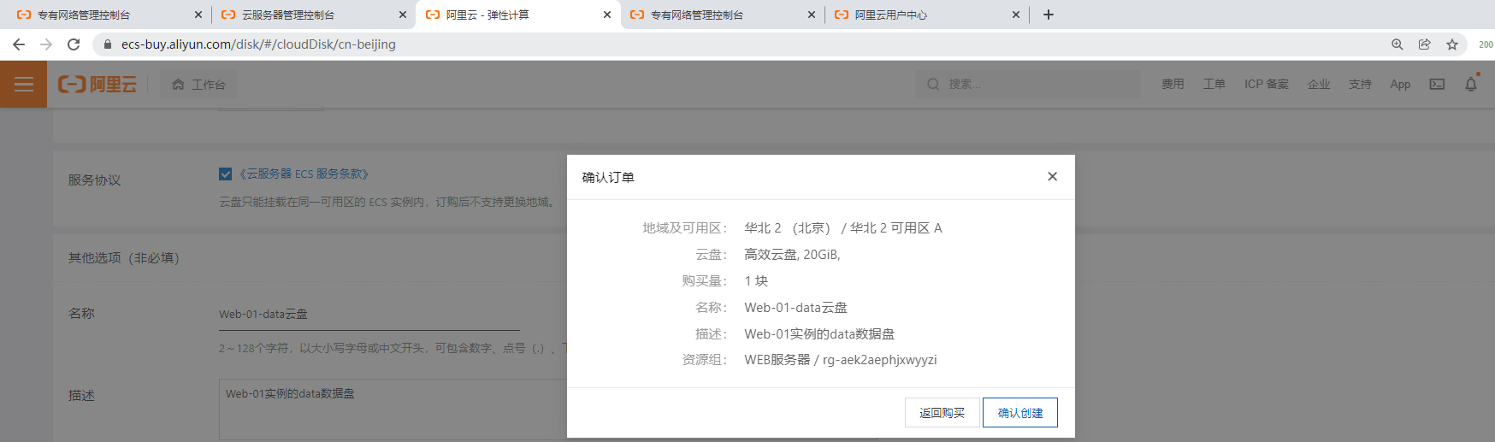The width and height of the screenshot is (1495, 442).
Task: Click the hamburger menu icon
Action: pyautogui.click(x=23, y=84)
